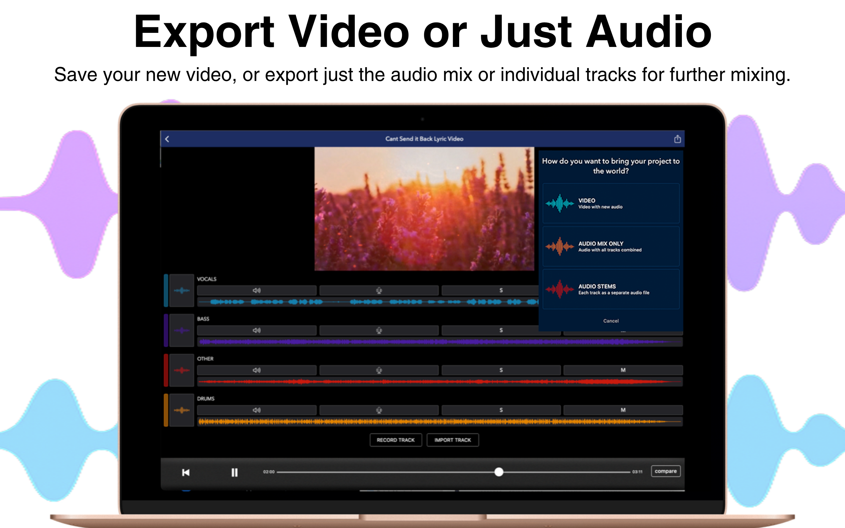
Task: Click the microphone icon on OTHER track
Action: [379, 370]
